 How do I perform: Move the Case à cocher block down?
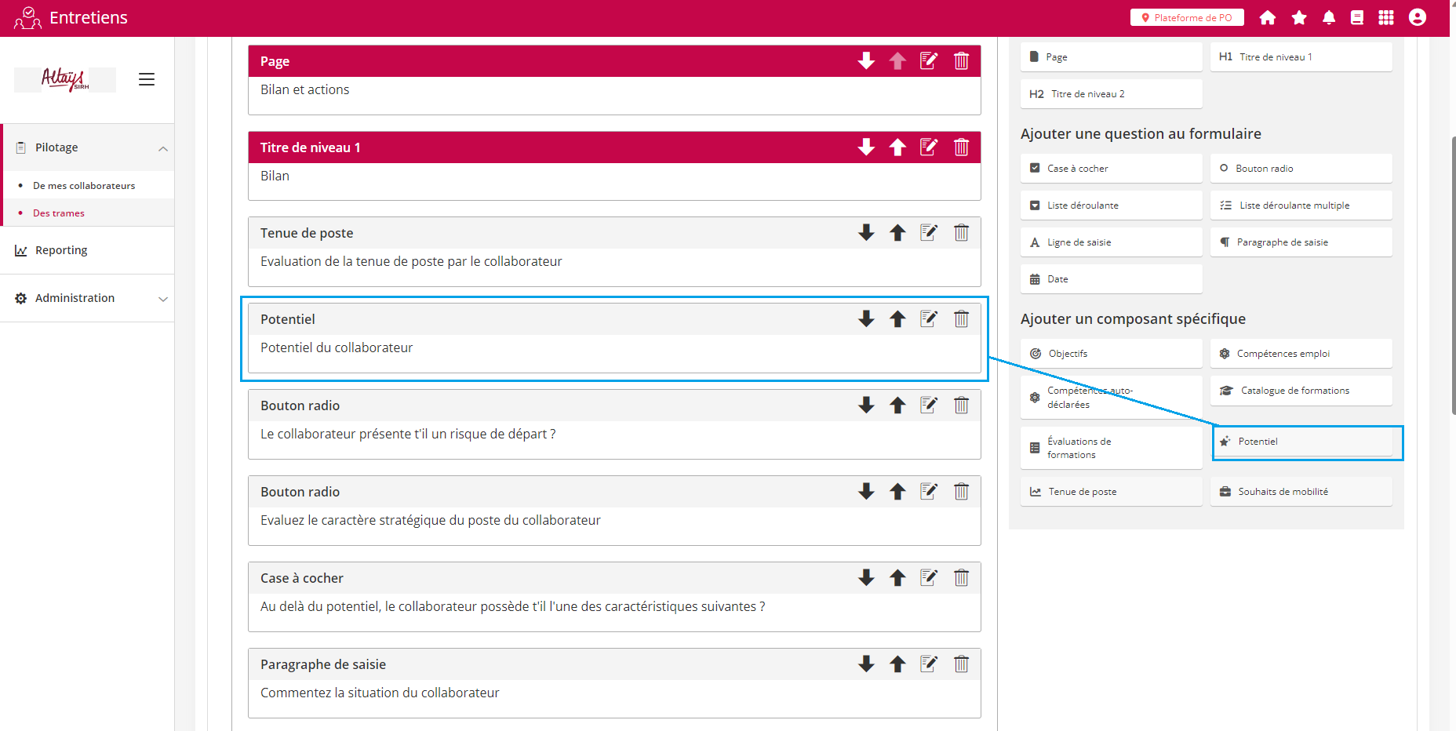pos(866,578)
